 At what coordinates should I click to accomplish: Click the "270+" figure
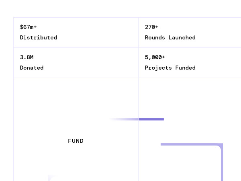pyautogui.click(x=151, y=27)
